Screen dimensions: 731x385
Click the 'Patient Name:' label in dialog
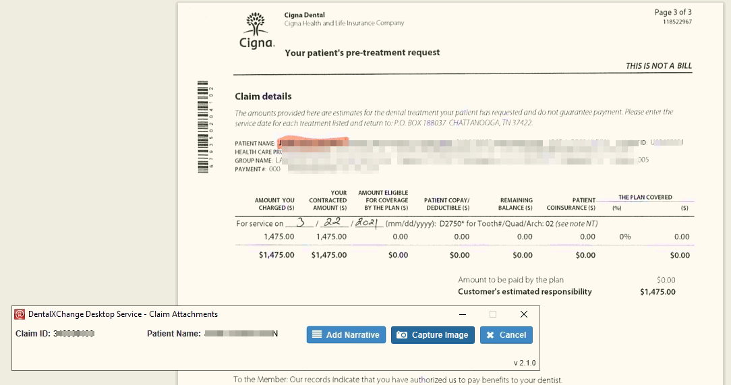pos(174,334)
